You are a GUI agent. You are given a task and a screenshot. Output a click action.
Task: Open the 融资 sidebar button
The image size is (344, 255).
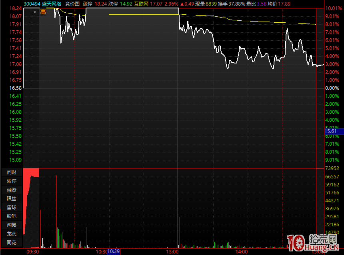pos(12,190)
